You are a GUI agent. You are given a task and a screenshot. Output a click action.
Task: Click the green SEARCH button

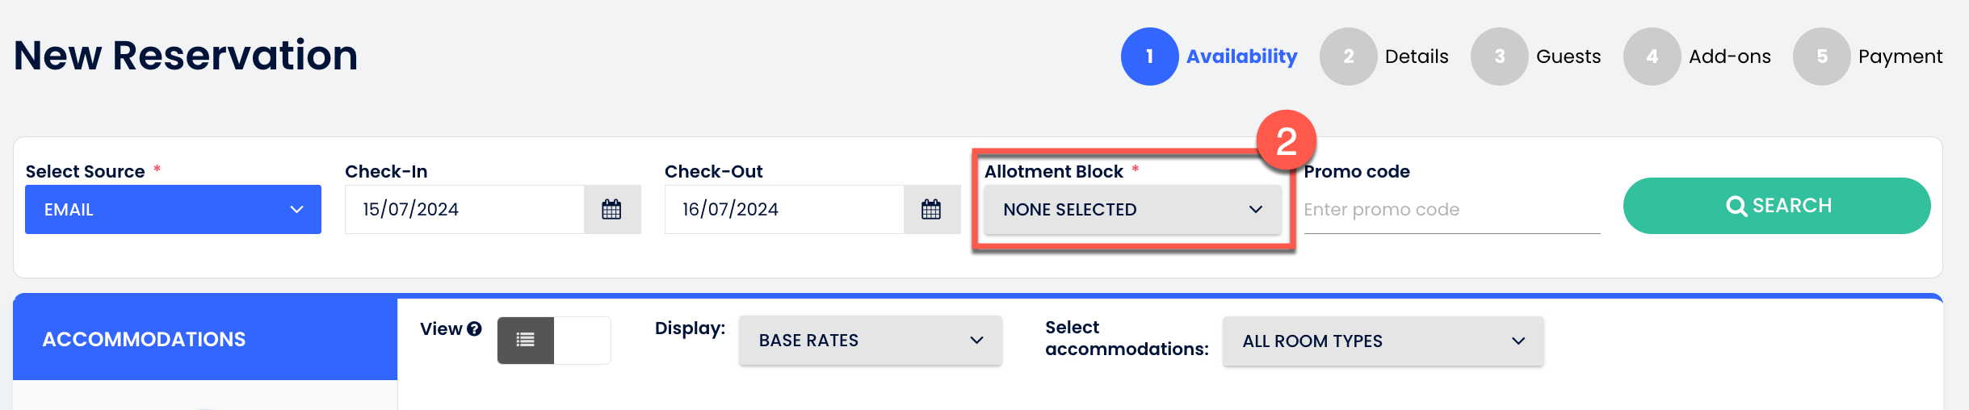(1777, 206)
